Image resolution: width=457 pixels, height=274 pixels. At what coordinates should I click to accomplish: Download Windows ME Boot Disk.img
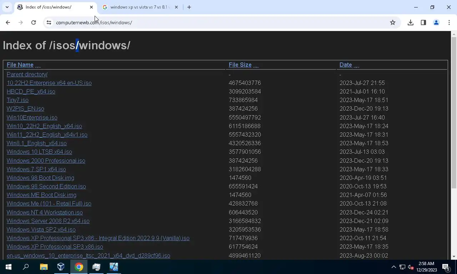pos(41,195)
